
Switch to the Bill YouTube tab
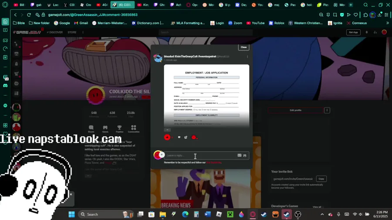[x=19, y=5]
